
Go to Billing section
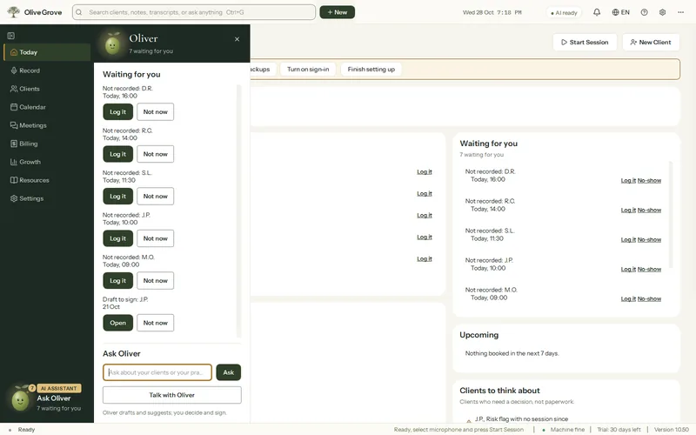tap(47, 144)
